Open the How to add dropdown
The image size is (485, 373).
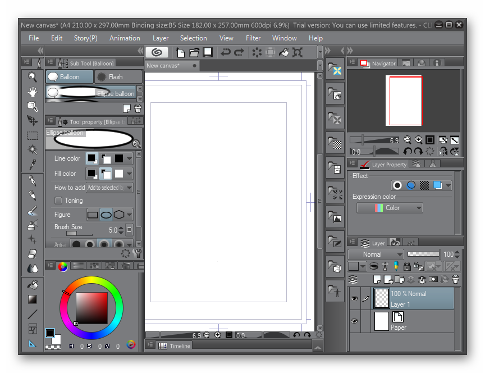click(x=110, y=187)
